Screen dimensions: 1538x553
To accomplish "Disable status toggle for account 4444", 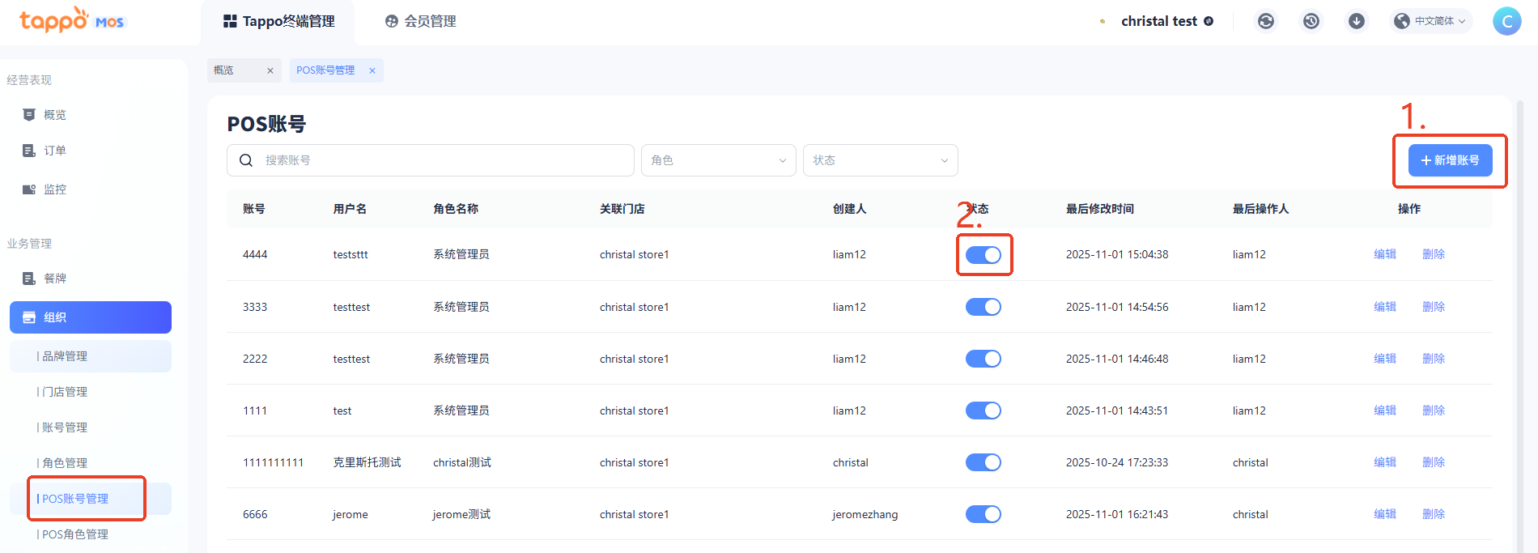I will (x=984, y=255).
